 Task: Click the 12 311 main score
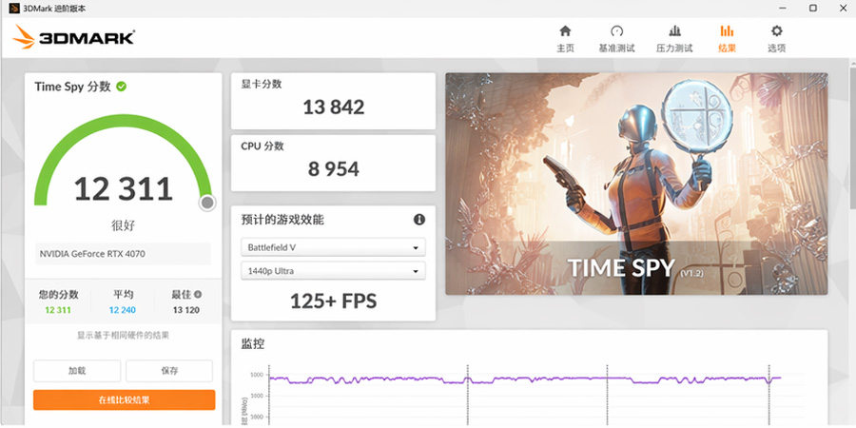tap(124, 189)
